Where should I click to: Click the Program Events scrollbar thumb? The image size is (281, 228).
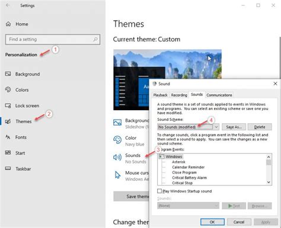[269, 162]
